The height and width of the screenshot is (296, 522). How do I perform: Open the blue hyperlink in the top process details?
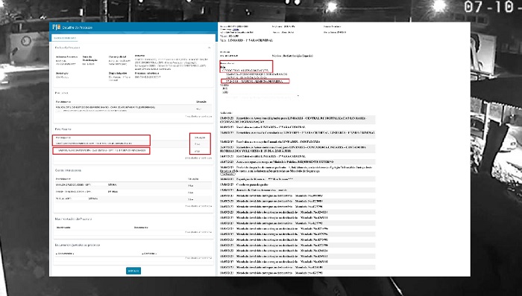(236, 29)
